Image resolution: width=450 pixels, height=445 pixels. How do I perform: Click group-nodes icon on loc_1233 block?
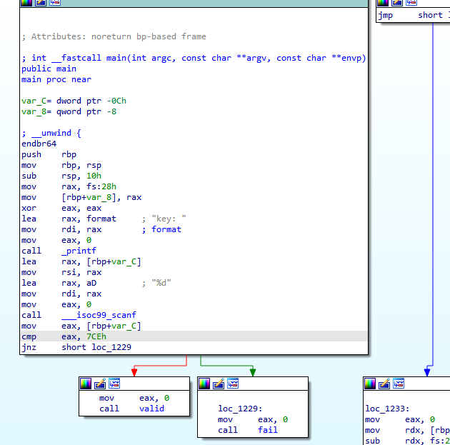(399, 384)
